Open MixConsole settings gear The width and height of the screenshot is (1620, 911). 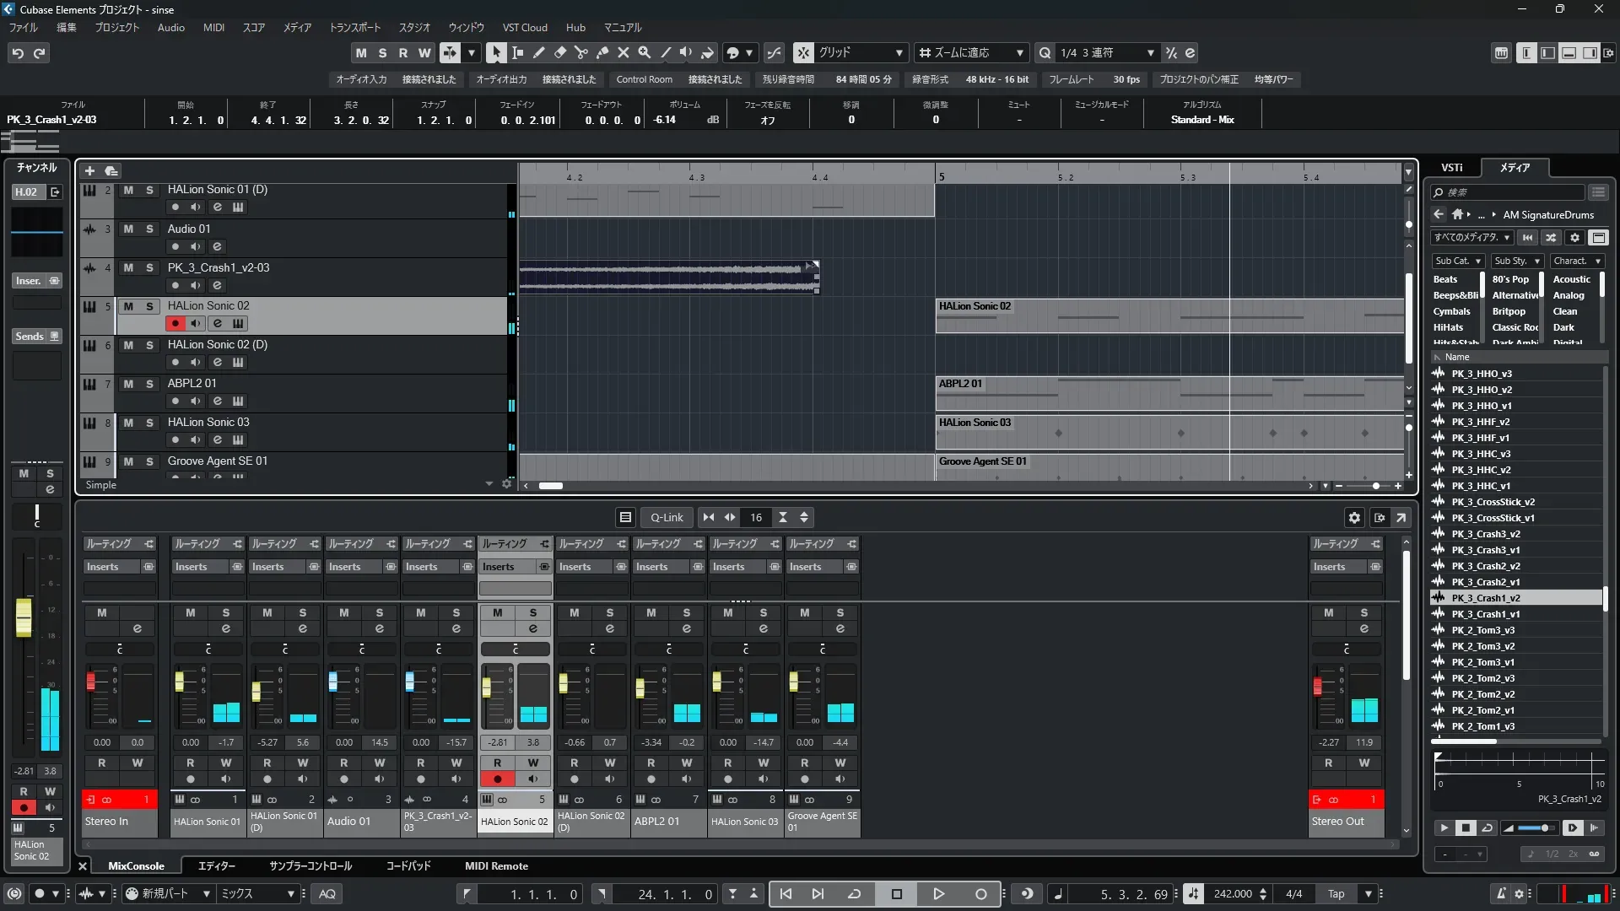click(x=1354, y=518)
